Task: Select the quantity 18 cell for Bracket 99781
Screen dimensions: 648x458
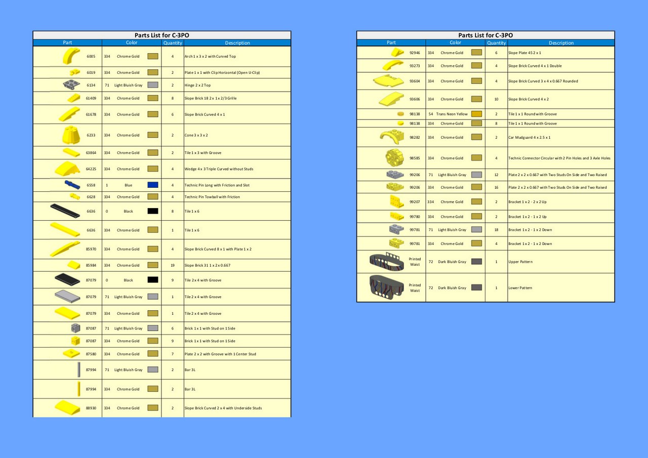Action: (x=496, y=230)
